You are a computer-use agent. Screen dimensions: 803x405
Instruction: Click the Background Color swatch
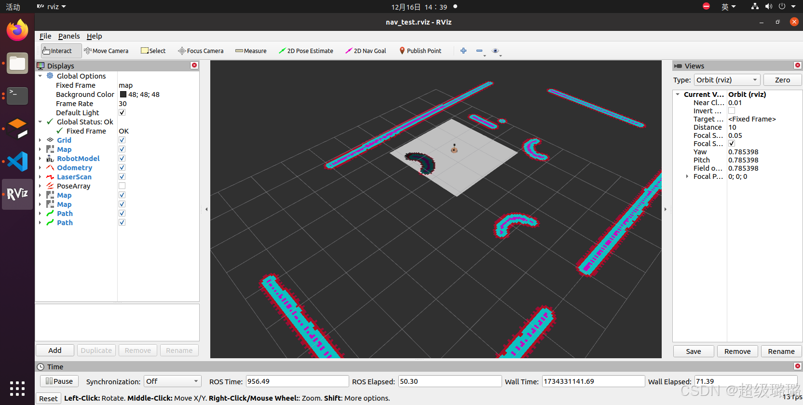click(x=123, y=94)
